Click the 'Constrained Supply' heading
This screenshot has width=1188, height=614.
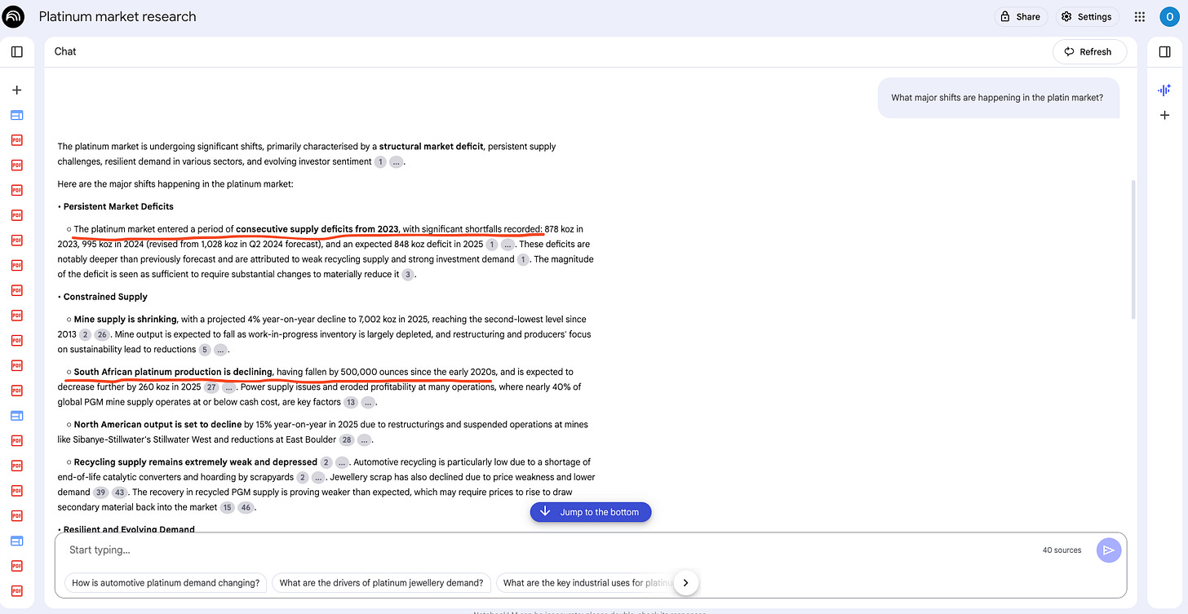pos(105,297)
